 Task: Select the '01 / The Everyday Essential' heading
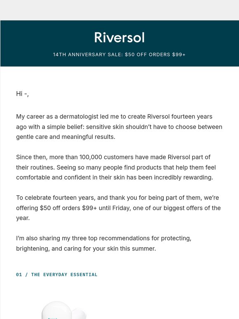[57, 274]
